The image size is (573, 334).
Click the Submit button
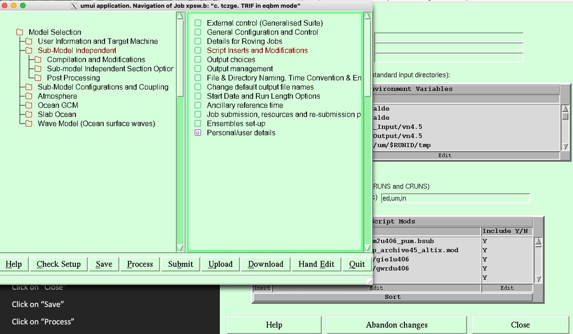(180, 264)
